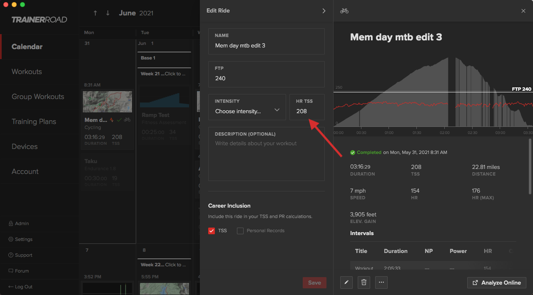Click HR column header in Intervals
This screenshot has width=533, height=295.
[488, 251]
